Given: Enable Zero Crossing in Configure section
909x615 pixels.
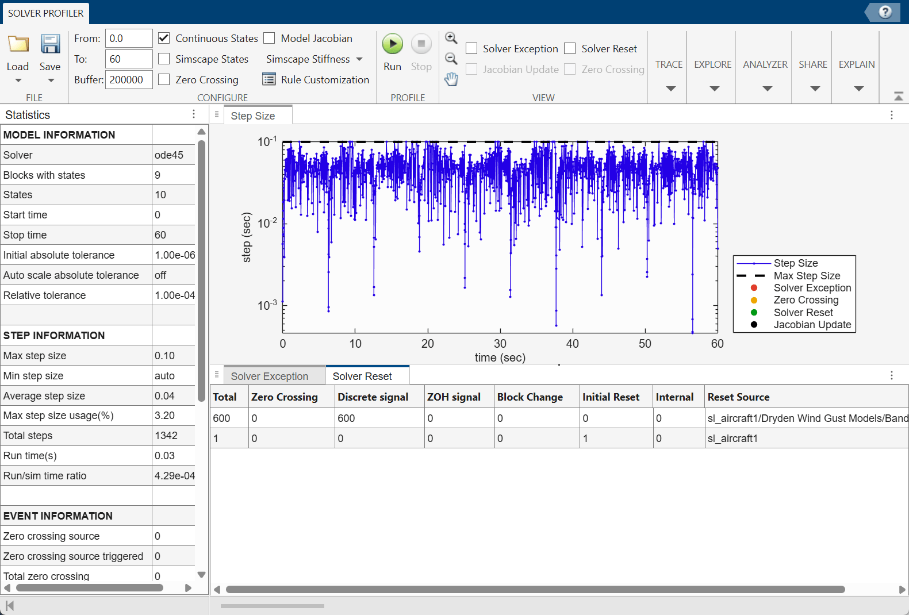Looking at the screenshot, I should tap(164, 79).
